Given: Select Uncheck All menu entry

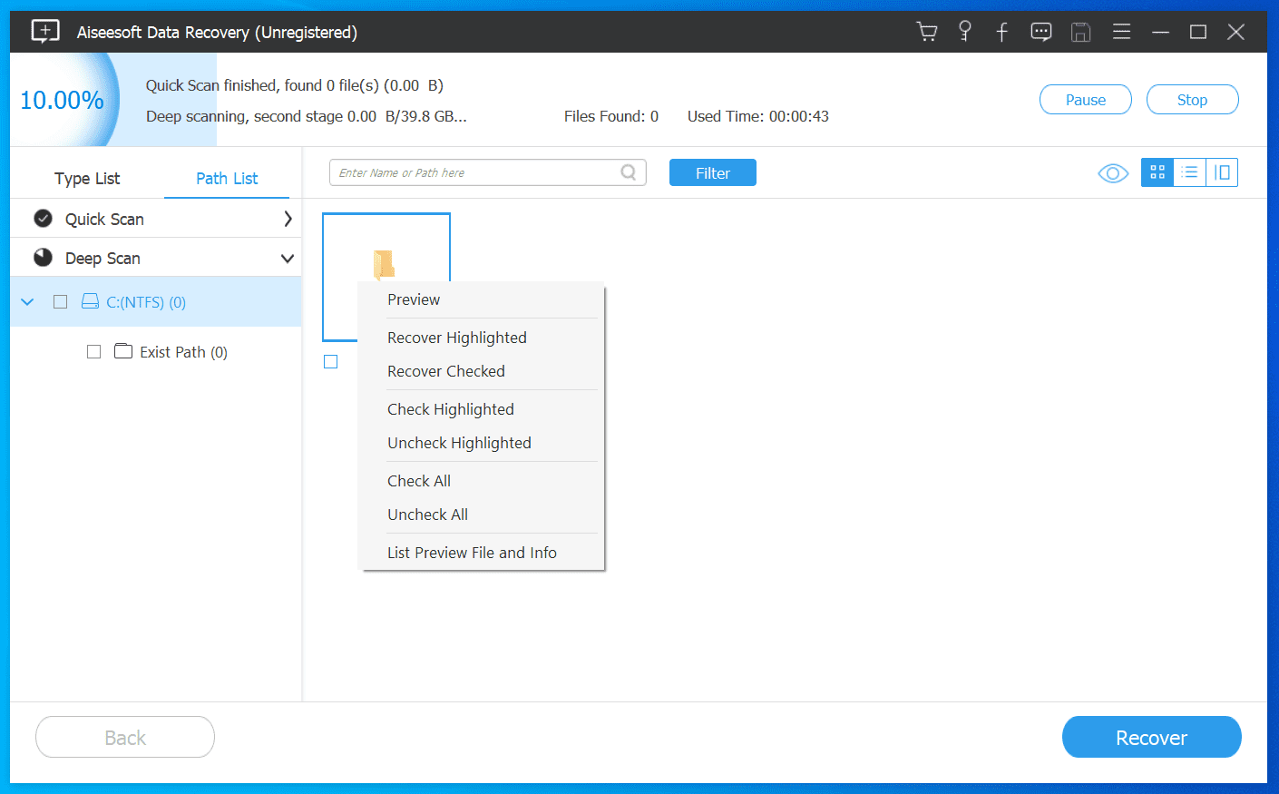Looking at the screenshot, I should [x=483, y=515].
